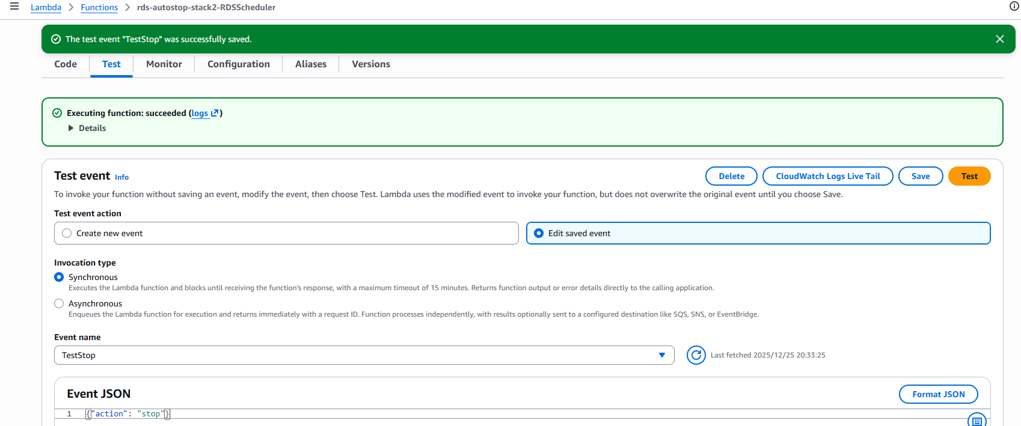Click the checkmark beside Executing function succeeded

[x=57, y=113]
